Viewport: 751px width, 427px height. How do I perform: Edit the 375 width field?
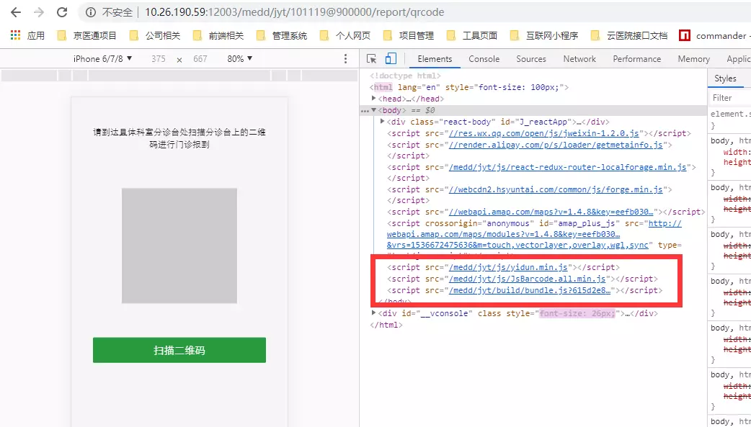pyautogui.click(x=159, y=59)
